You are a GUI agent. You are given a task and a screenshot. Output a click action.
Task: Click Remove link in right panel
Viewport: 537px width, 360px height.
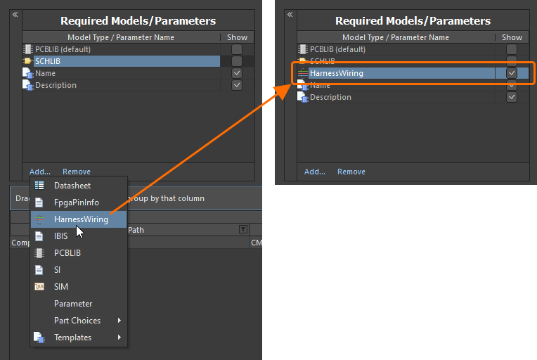point(351,172)
